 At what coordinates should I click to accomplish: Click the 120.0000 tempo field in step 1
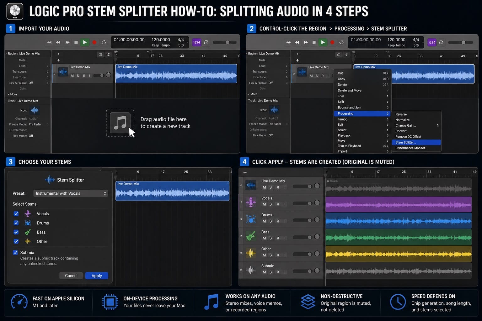[x=161, y=39]
